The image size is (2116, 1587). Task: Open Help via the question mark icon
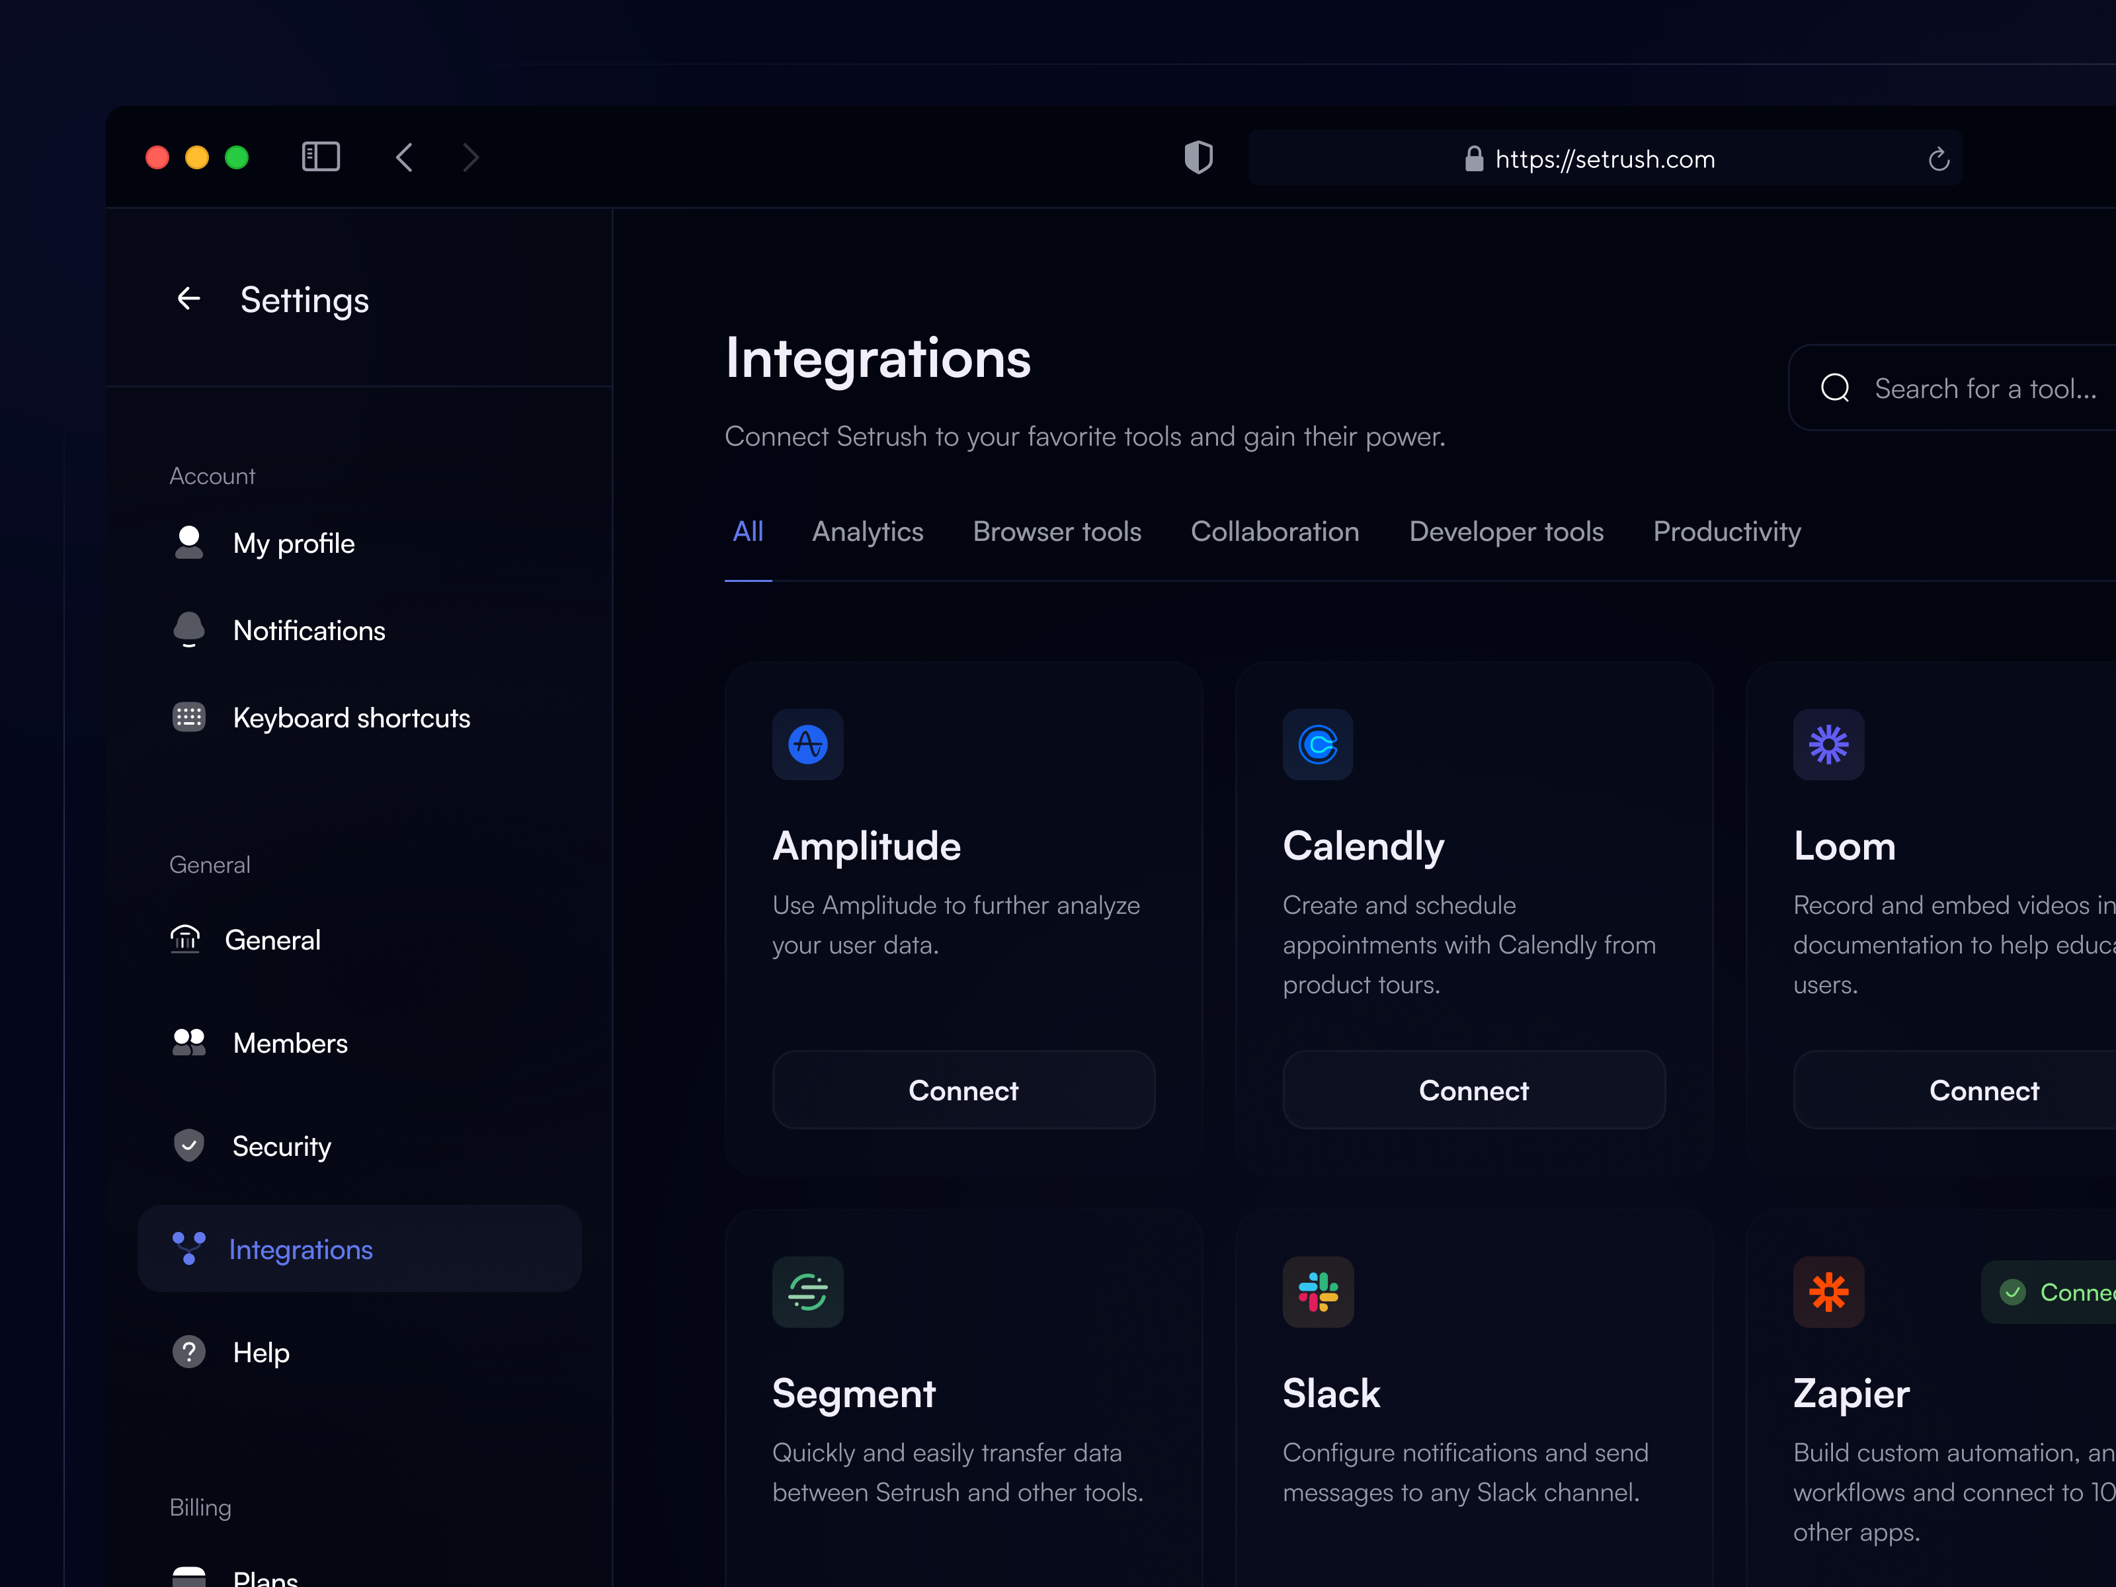(188, 1352)
